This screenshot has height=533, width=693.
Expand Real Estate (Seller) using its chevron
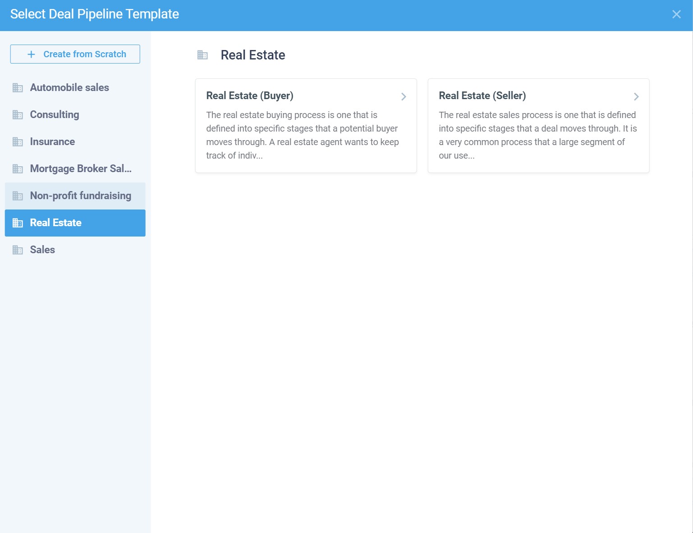636,96
